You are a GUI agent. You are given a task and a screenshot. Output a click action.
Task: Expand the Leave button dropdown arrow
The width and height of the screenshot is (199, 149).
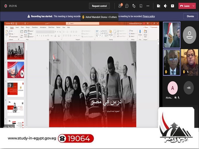pos(193,6)
